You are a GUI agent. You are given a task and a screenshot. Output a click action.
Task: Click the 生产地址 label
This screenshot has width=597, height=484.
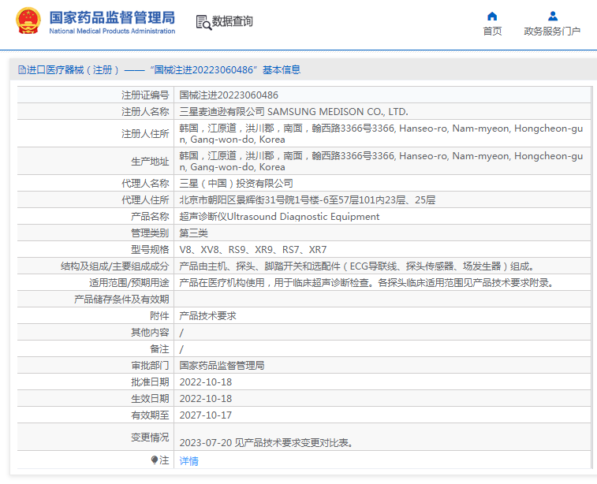click(150, 162)
